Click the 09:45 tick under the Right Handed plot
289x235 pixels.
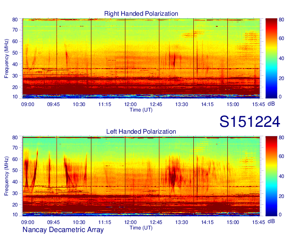pos(54,104)
